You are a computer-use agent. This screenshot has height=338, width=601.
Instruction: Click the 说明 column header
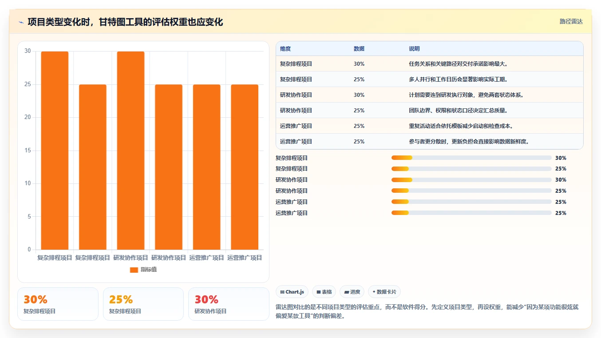pyautogui.click(x=414, y=49)
